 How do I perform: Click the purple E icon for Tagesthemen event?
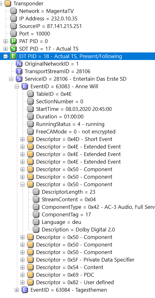25,290
